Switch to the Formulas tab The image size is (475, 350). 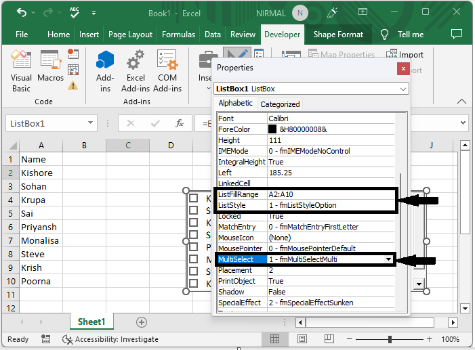[178, 35]
